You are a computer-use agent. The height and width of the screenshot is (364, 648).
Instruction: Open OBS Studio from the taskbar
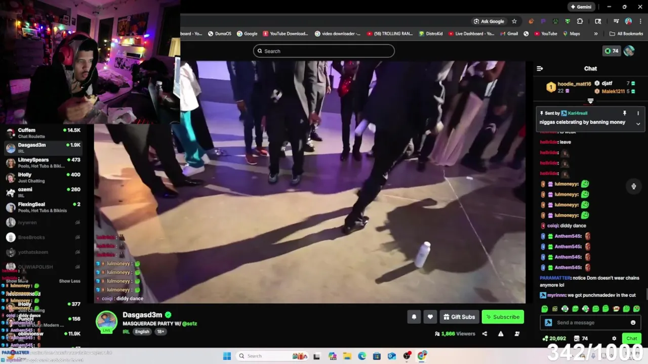[407, 356]
